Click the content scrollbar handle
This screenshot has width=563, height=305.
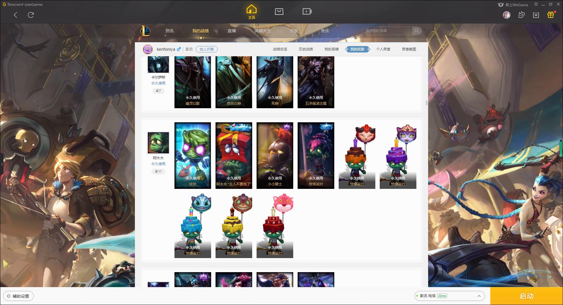tap(426, 103)
